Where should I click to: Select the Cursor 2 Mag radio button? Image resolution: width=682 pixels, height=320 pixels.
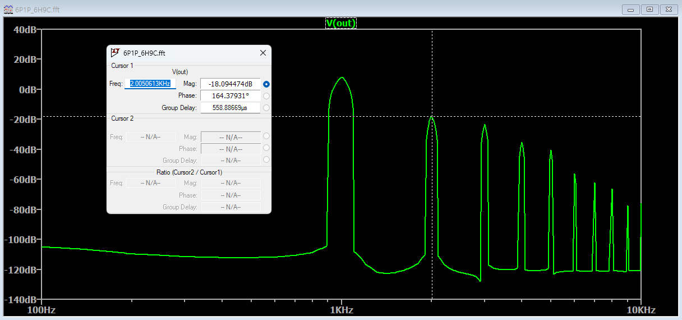point(266,136)
